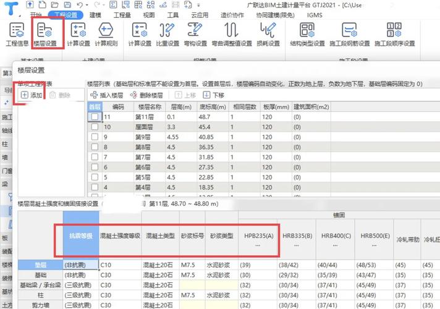The image size is (440, 309).
Task: Check the 首层 box for 第6层
Action: coord(95,167)
